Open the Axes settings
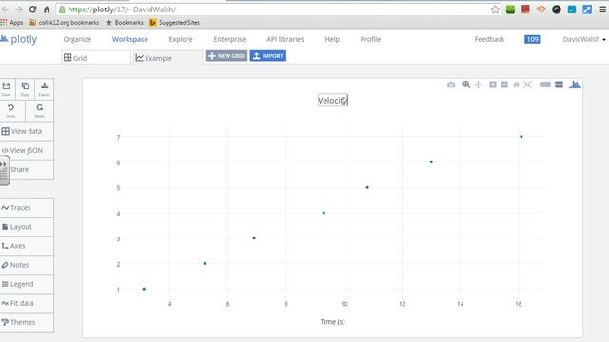Screen dimensions: 609x342 pos(27,246)
